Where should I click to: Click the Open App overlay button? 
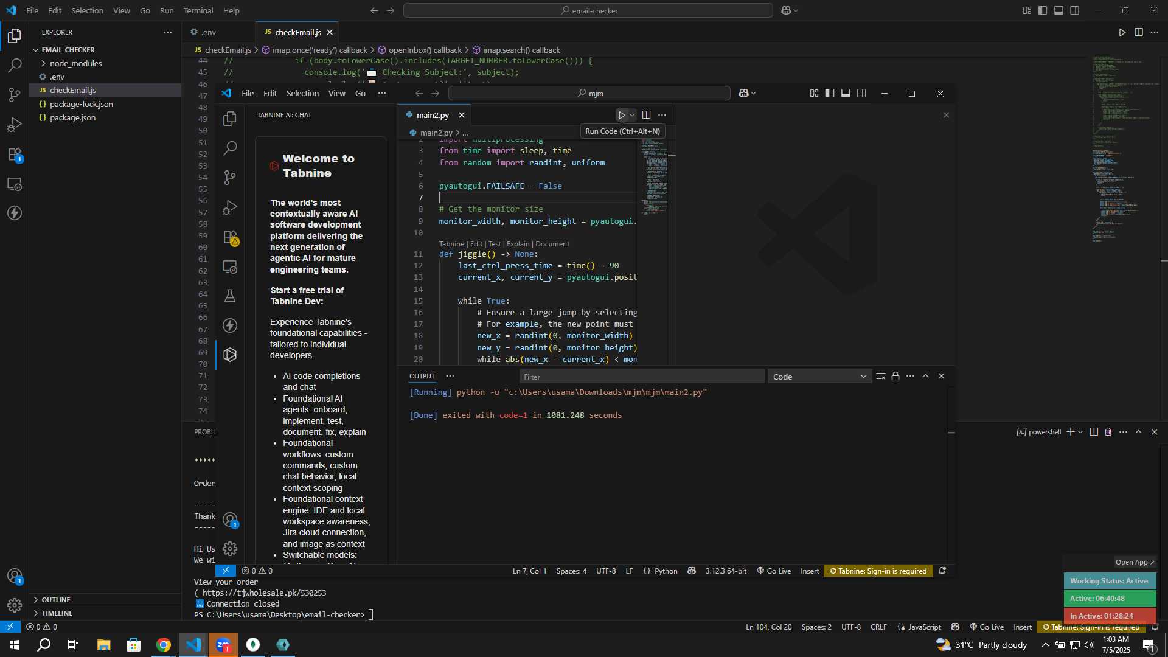pos(1135,562)
